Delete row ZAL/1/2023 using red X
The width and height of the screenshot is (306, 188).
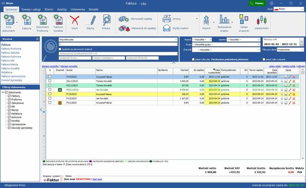(x=294, y=81)
